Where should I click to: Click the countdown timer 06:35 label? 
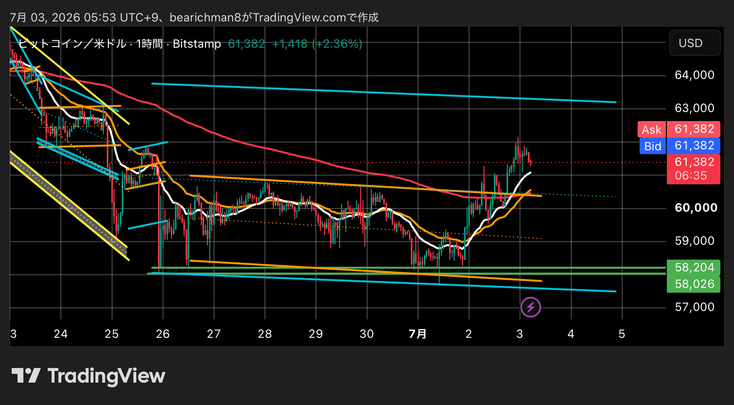pos(691,176)
